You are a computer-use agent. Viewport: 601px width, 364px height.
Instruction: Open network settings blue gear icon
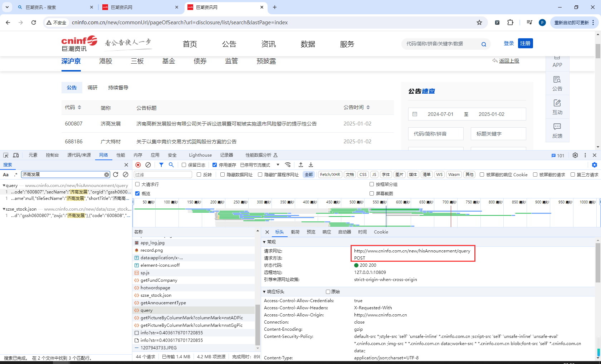[595, 165]
